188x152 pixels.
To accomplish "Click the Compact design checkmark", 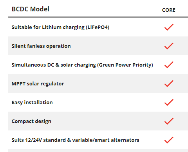I will (x=169, y=121).
